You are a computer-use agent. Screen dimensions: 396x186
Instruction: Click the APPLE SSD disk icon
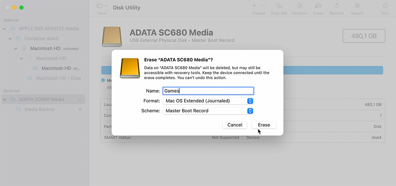pos(13,29)
